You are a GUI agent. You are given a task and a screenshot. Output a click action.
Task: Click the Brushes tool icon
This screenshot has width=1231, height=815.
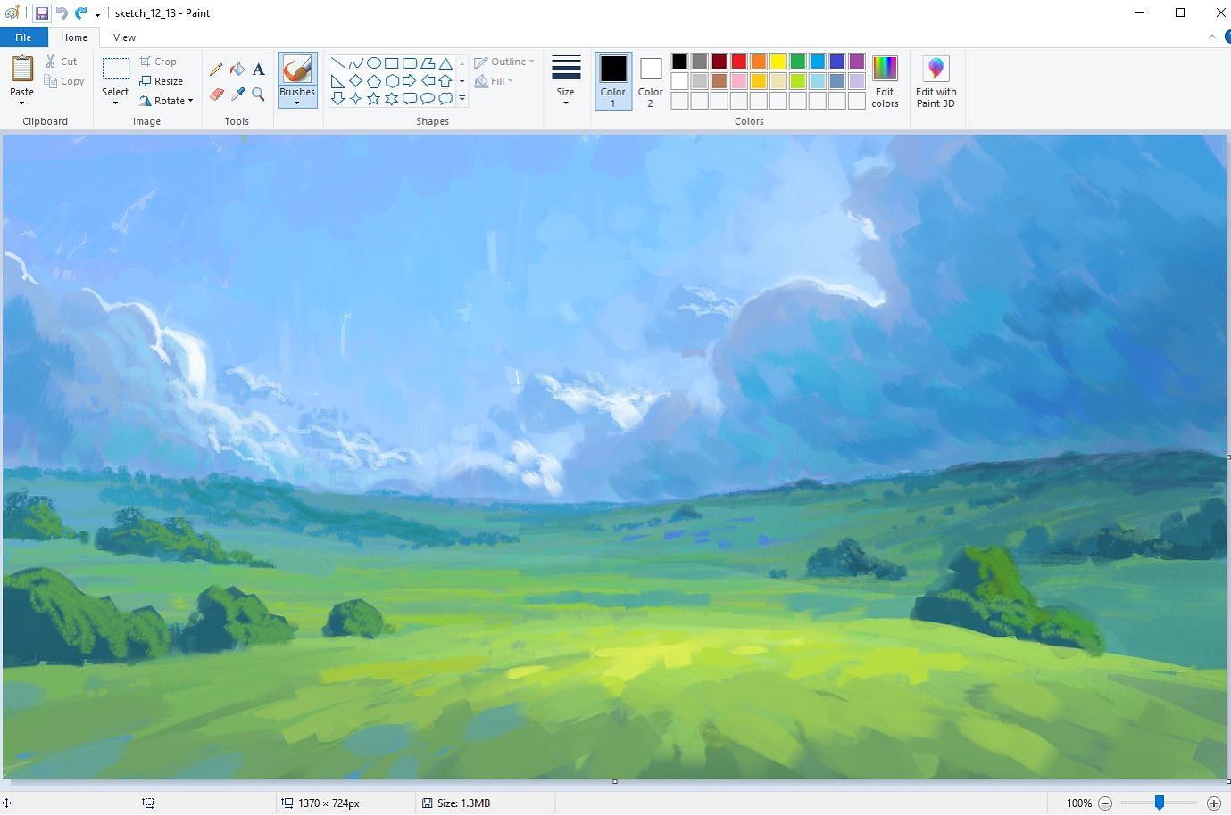click(x=297, y=70)
